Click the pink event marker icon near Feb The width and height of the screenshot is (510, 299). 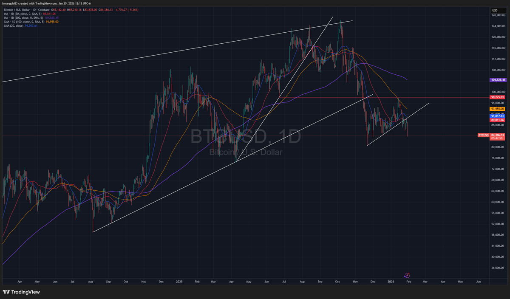pyautogui.click(x=407, y=276)
